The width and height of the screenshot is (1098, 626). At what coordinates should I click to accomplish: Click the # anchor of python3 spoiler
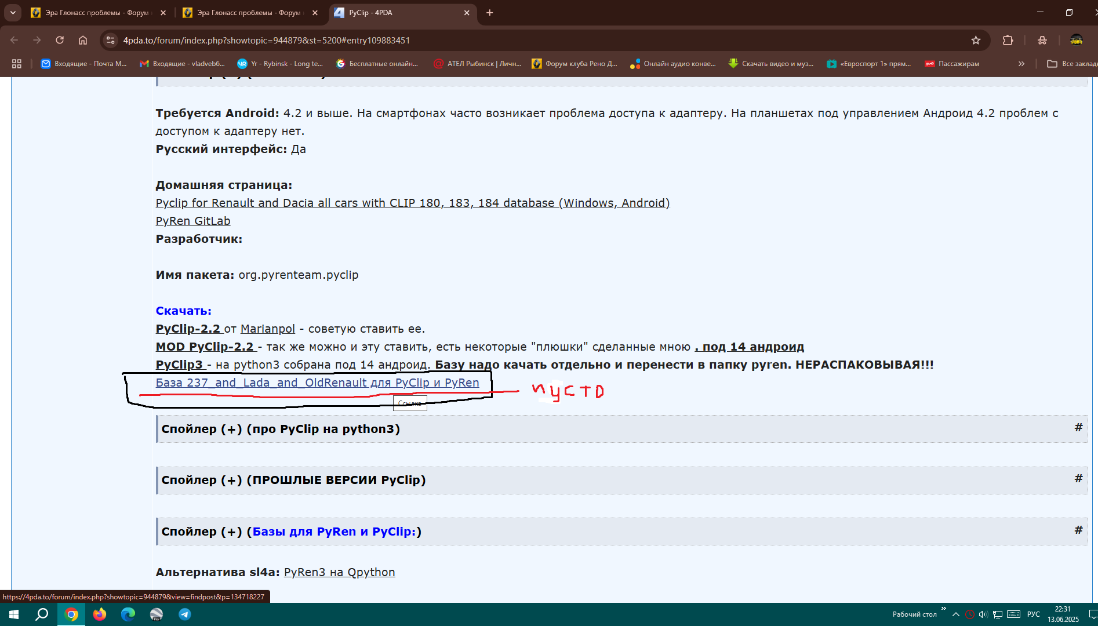pos(1078,427)
